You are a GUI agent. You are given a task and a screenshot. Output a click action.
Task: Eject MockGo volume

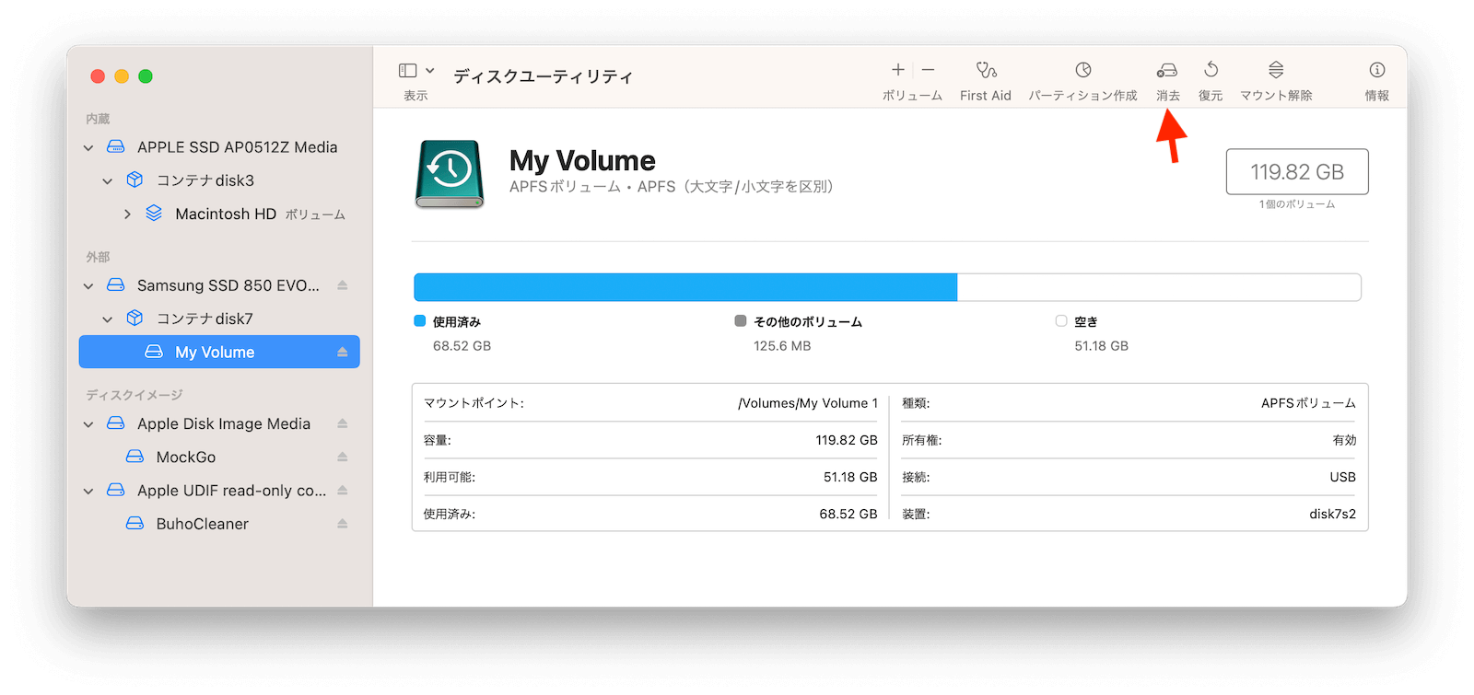343,457
